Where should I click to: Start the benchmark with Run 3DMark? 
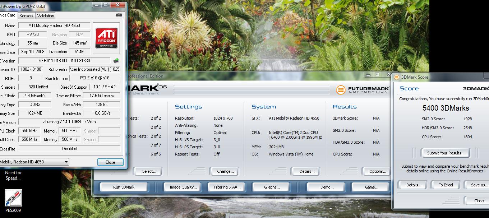pos(124,187)
